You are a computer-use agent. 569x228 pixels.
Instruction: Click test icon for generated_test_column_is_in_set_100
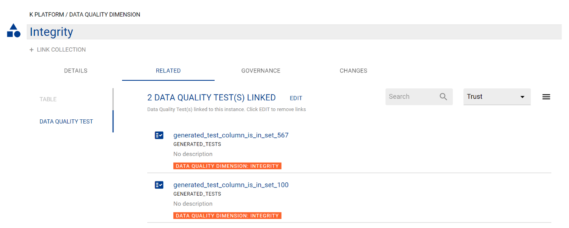(x=159, y=185)
